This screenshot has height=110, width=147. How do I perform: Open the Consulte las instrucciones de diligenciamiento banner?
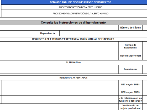coord(73,23)
